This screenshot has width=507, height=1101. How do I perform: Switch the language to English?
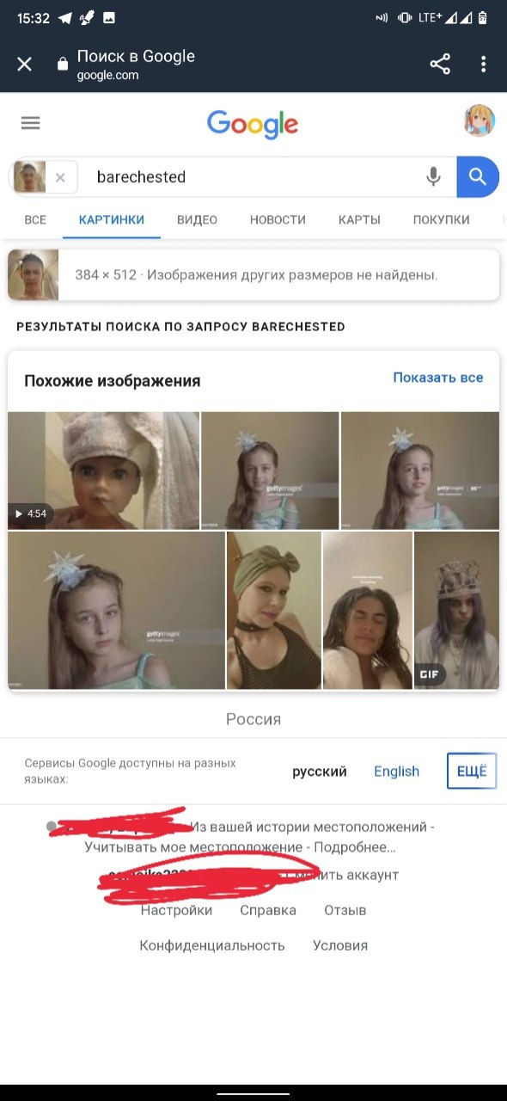(396, 771)
